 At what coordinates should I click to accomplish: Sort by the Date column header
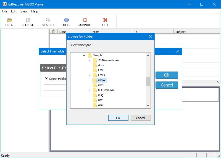click(x=74, y=31)
